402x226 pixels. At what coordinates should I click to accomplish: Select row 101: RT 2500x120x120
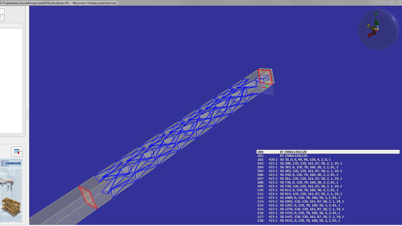[x=293, y=156]
